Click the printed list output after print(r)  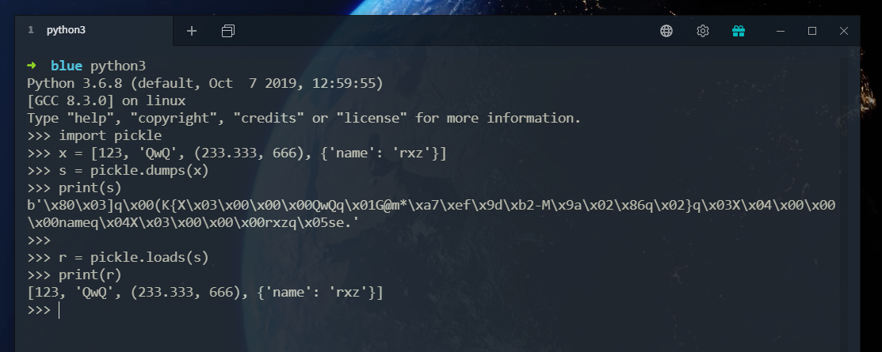tap(204, 293)
